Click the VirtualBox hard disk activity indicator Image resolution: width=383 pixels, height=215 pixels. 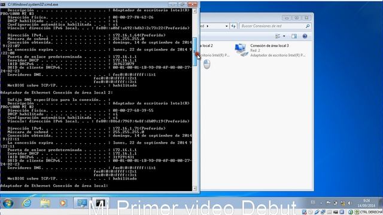(304, 212)
